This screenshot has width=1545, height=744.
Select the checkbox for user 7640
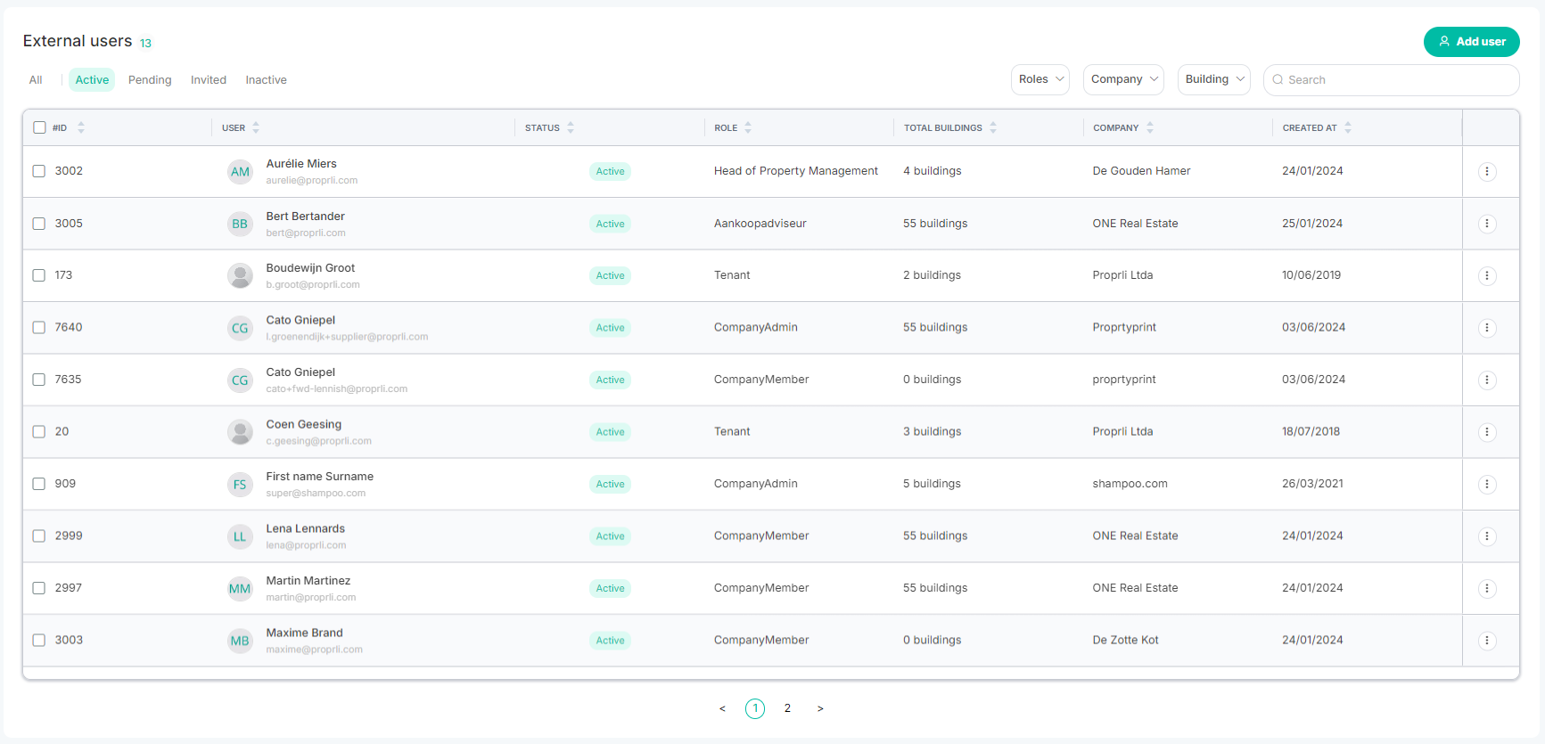tap(39, 327)
